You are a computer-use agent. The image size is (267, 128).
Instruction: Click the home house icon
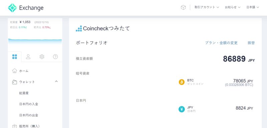click(15, 71)
